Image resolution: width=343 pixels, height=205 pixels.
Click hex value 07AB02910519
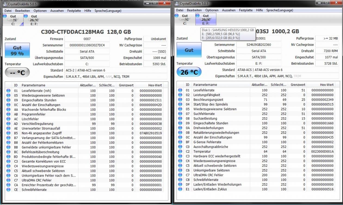coord(151,133)
